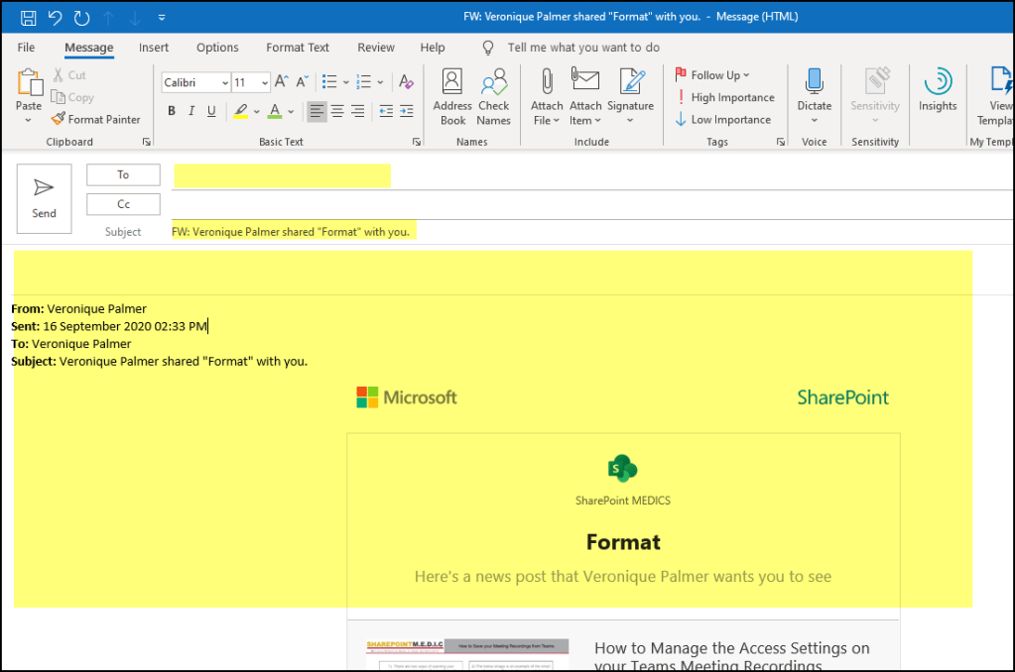
Task: Select the Format Painter tool
Action: [x=96, y=119]
